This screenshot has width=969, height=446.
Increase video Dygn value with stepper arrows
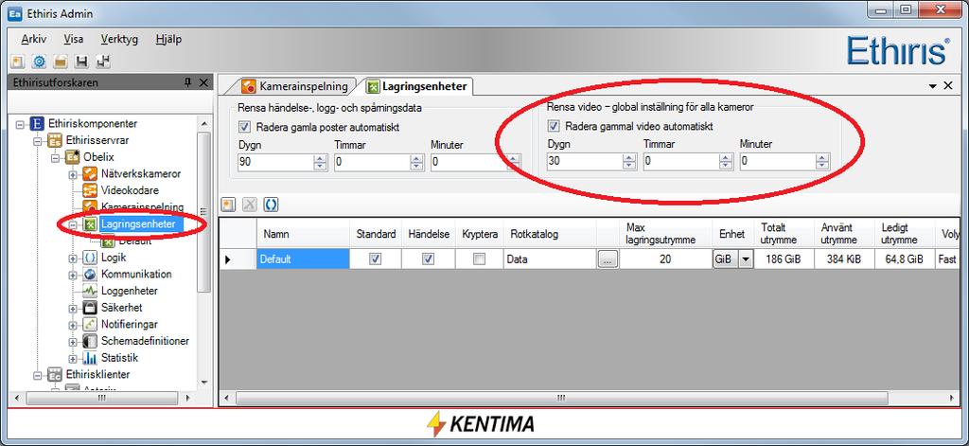(x=629, y=158)
